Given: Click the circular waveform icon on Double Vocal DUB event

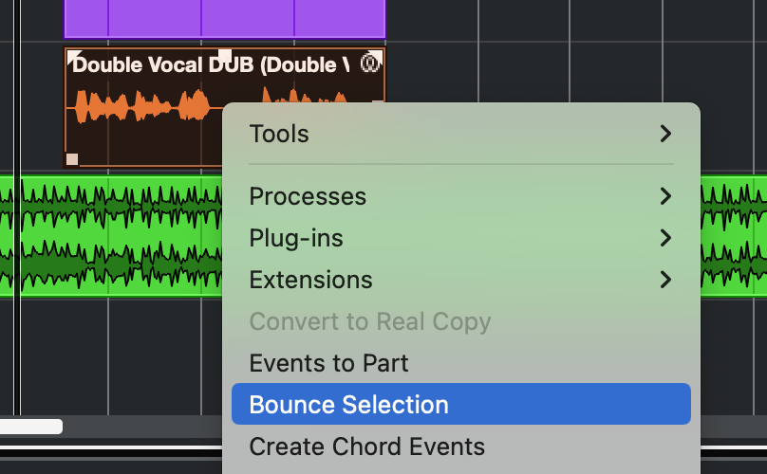Looking at the screenshot, I should tap(370, 64).
